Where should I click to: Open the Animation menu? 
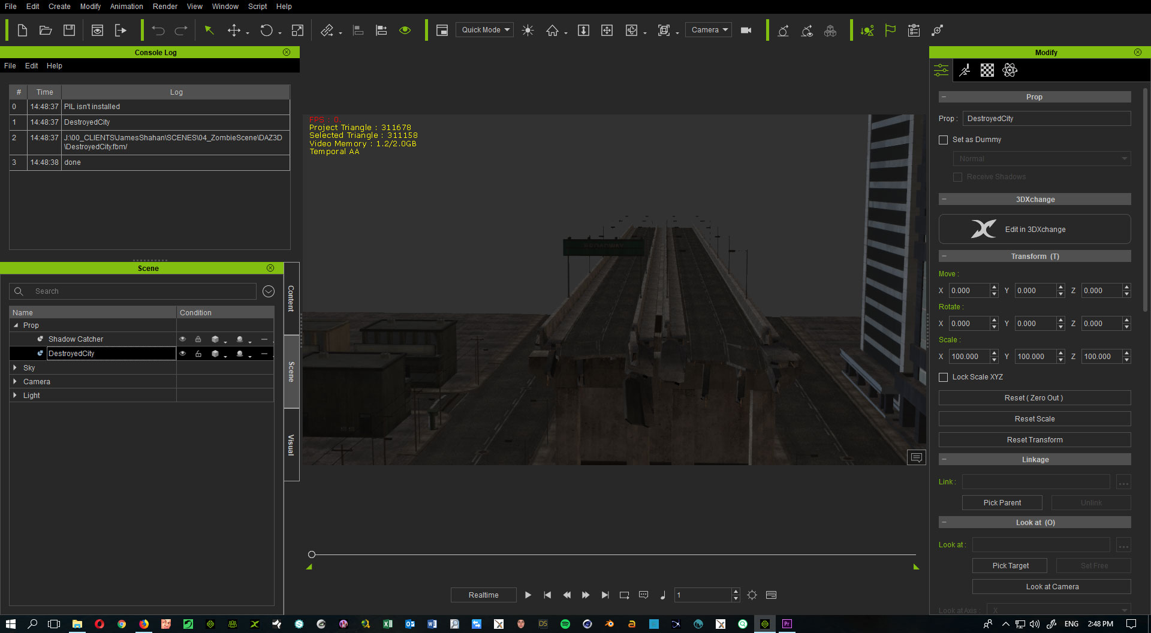pos(126,6)
